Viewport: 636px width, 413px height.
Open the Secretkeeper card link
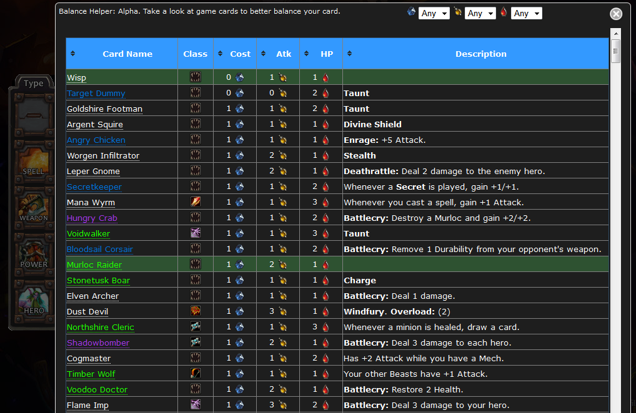click(x=94, y=187)
